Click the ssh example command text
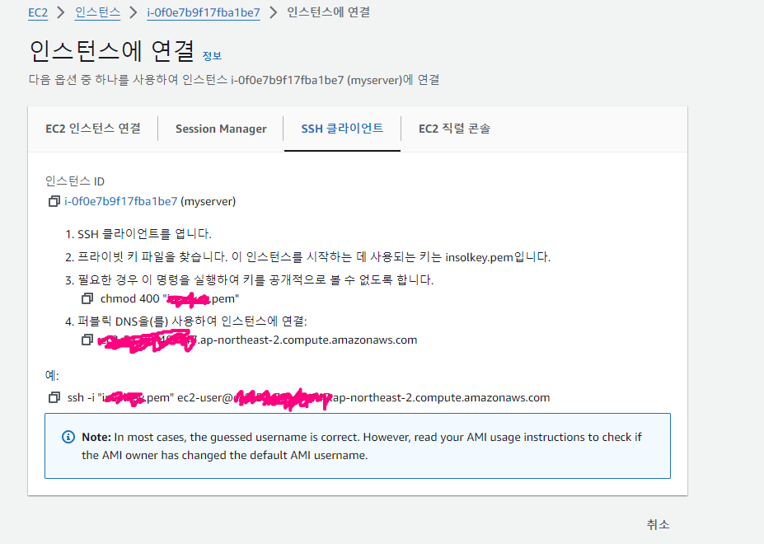The width and height of the screenshot is (764, 544). tap(308, 398)
